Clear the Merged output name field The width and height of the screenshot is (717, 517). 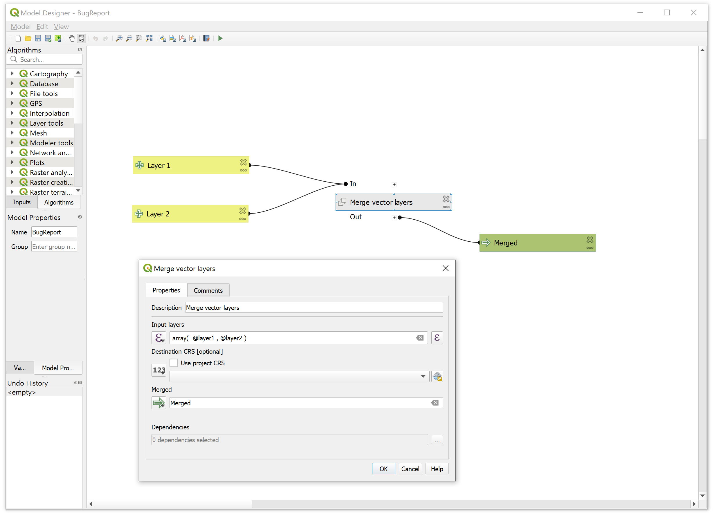click(435, 403)
